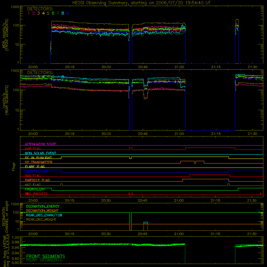Click the ATTENUATOR STATE flag label
Viewport: 267px width, 267px height.
pyautogui.click(x=40, y=144)
